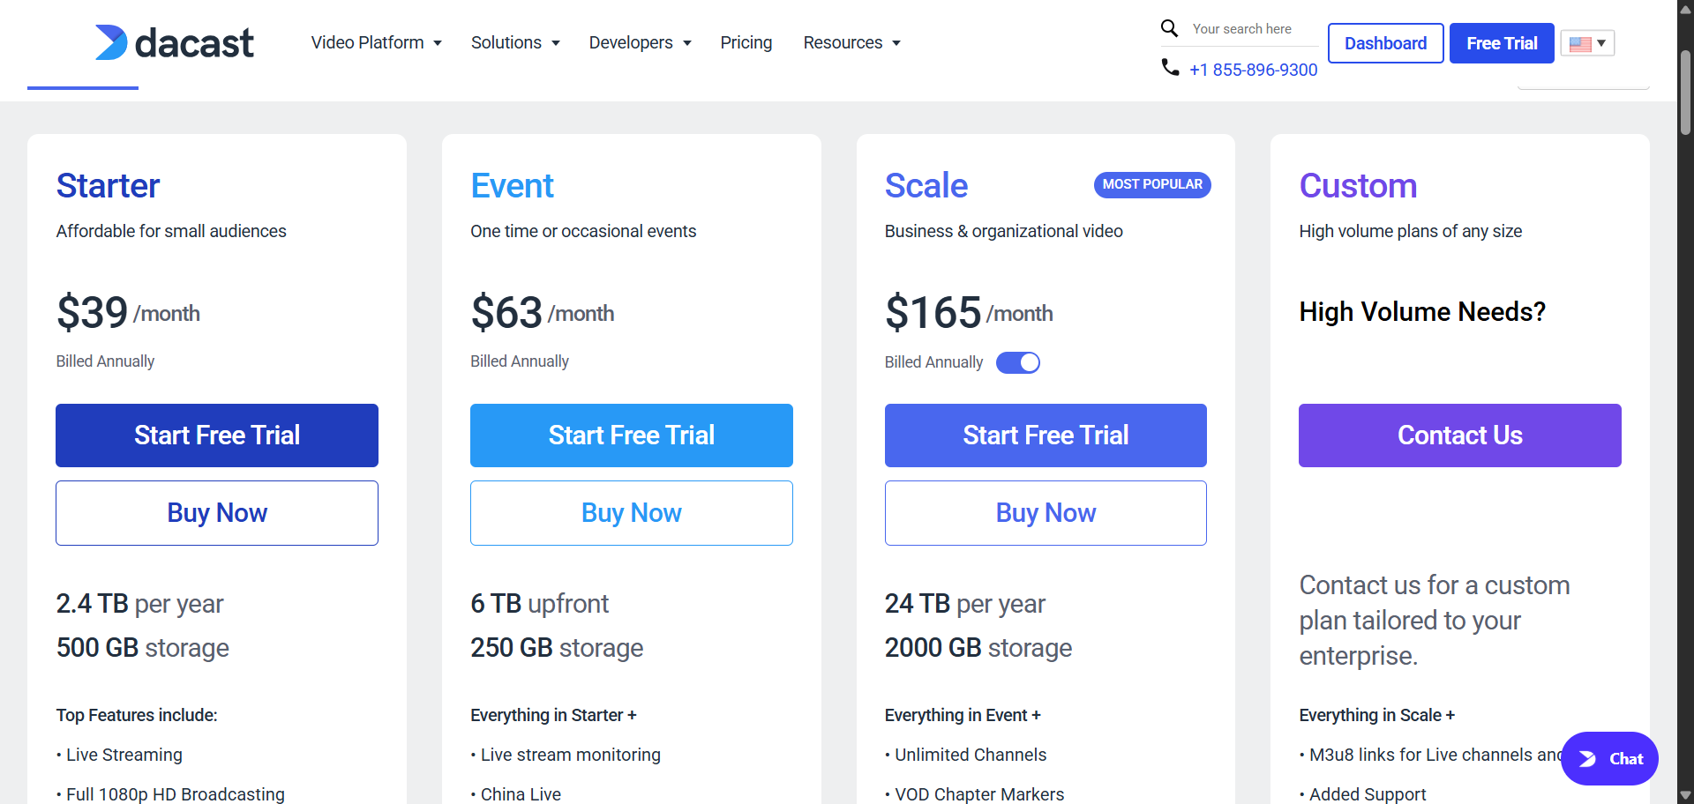The image size is (1694, 804).
Task: Select the Custom plan heading
Action: 1358,186
